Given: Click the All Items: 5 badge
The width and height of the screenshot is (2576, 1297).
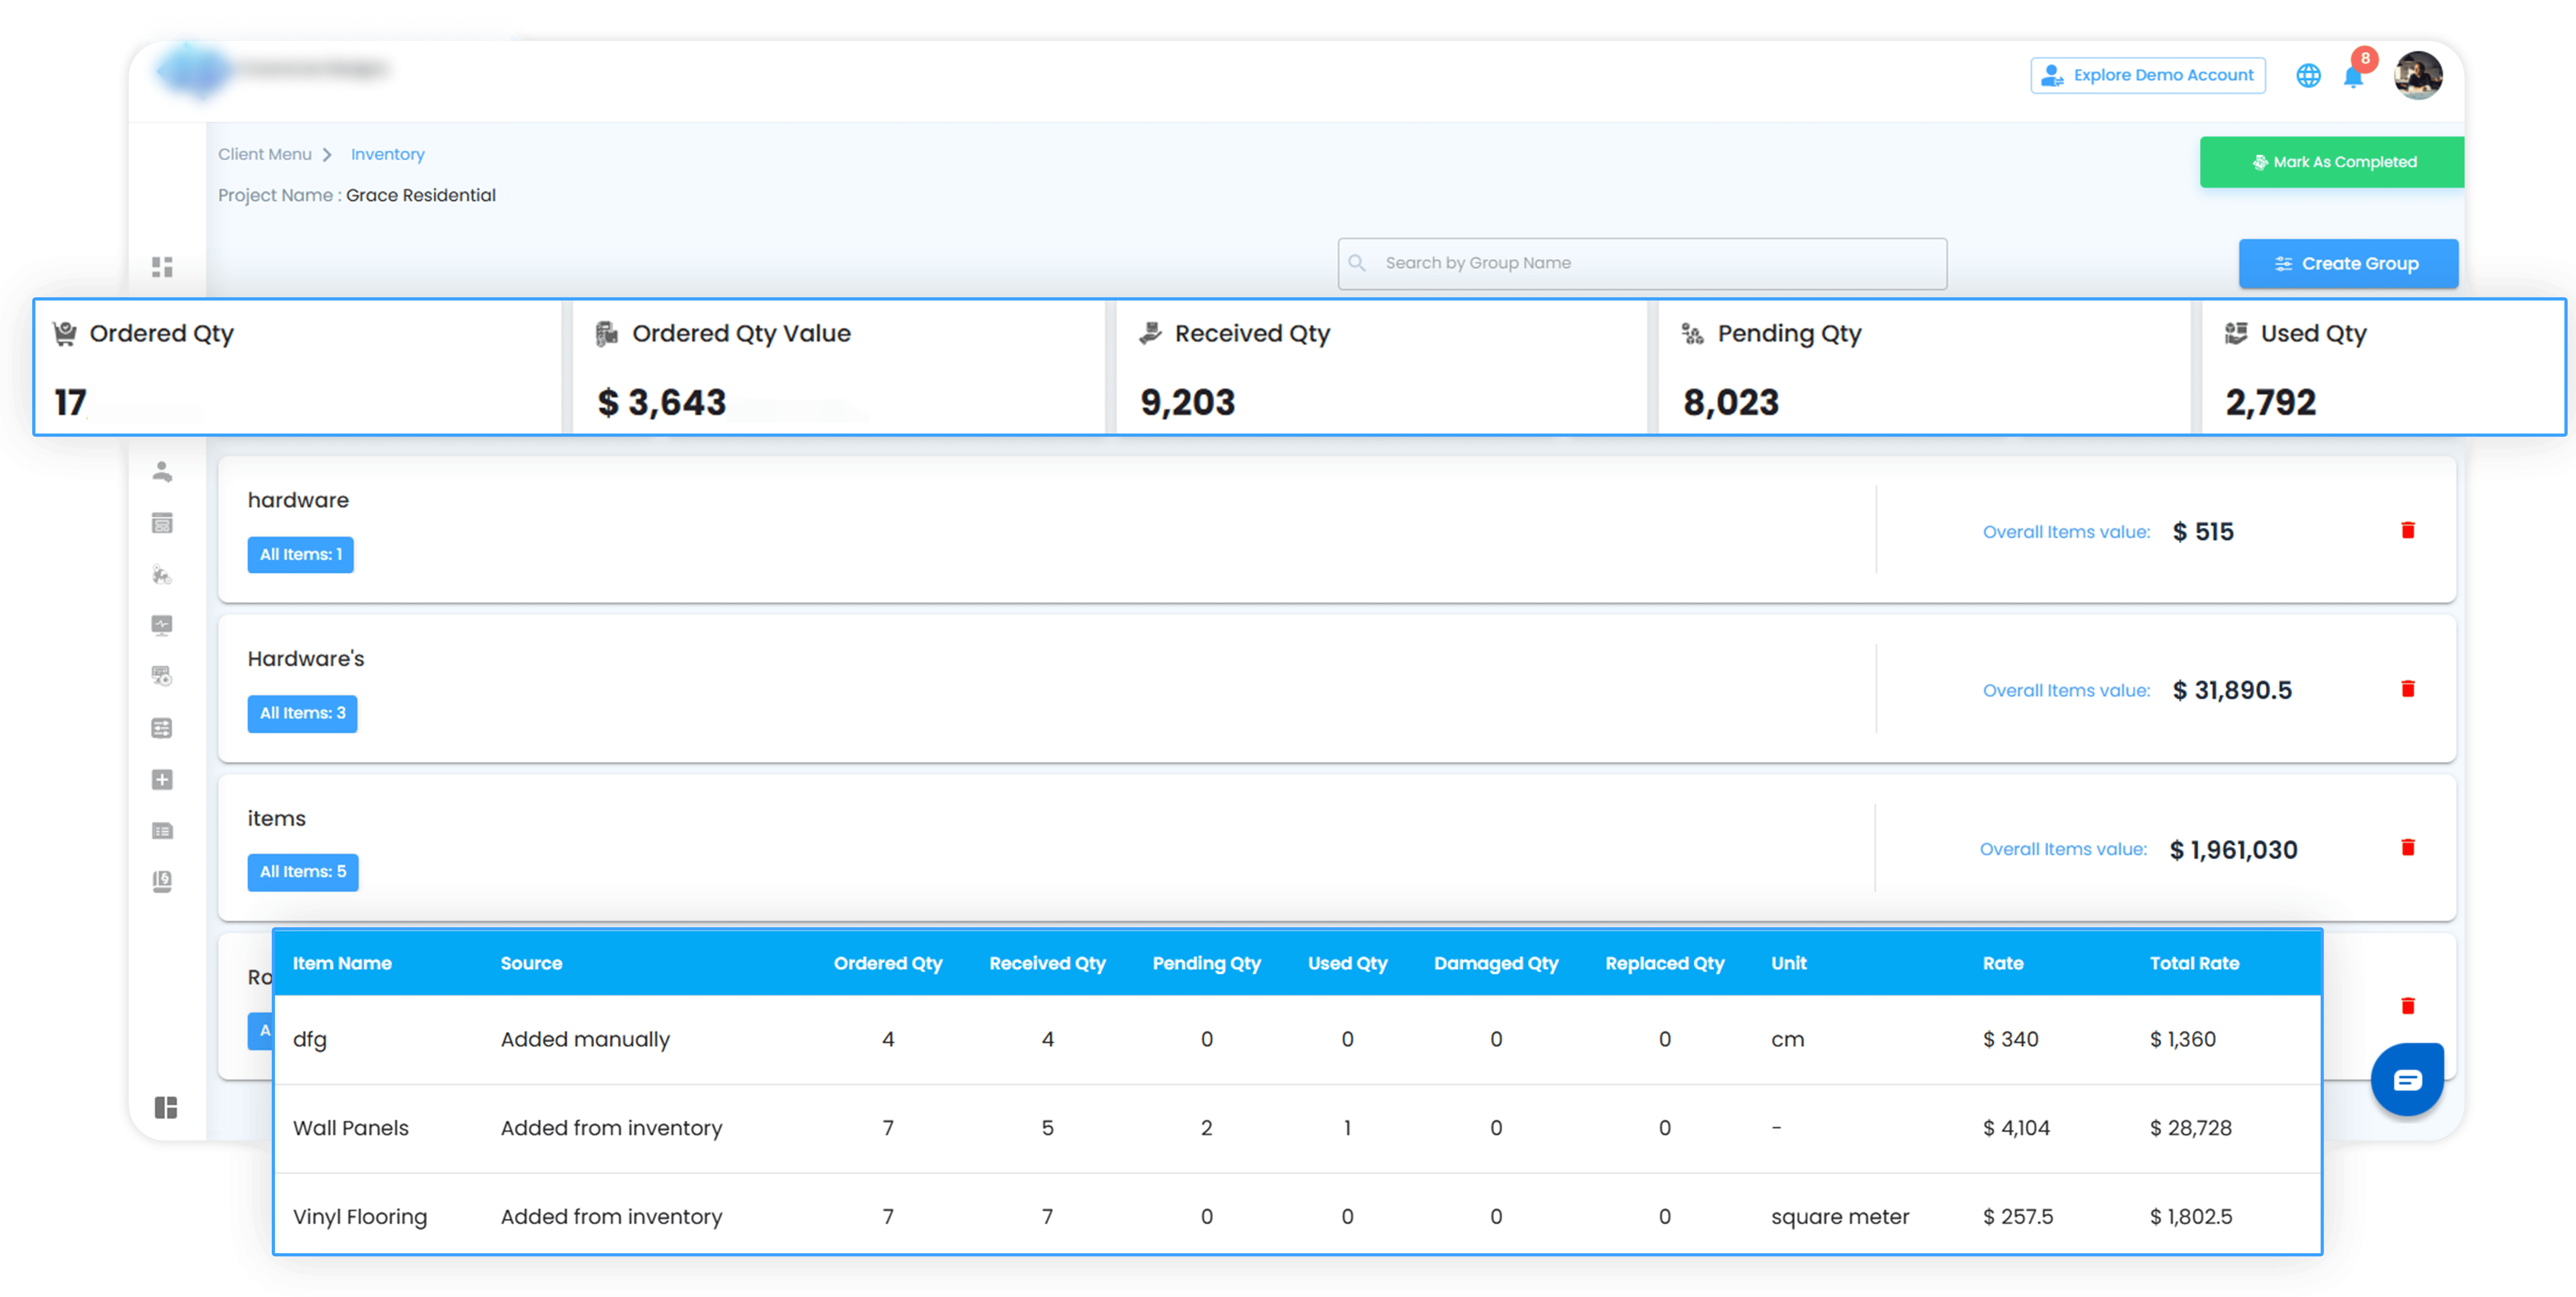Looking at the screenshot, I should pos(303,872).
